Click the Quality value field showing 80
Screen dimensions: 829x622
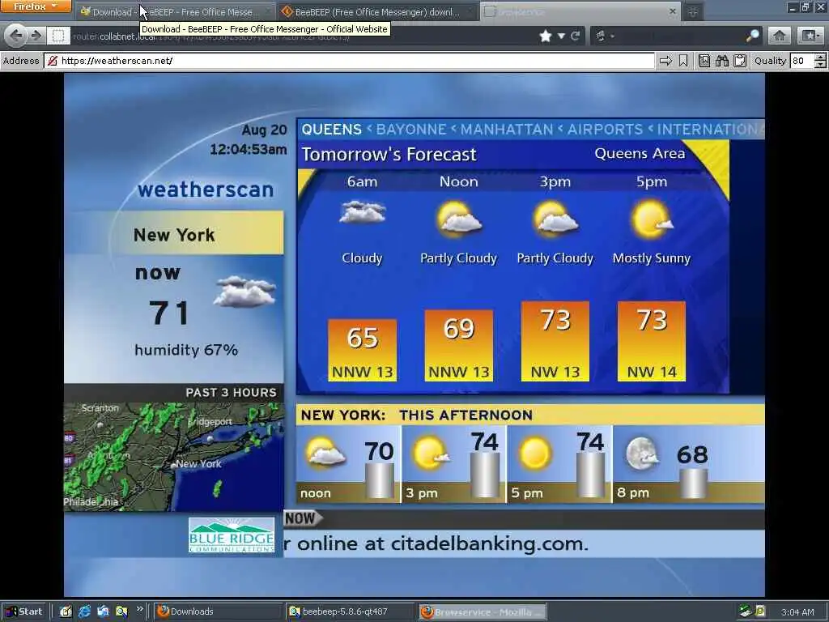802,61
